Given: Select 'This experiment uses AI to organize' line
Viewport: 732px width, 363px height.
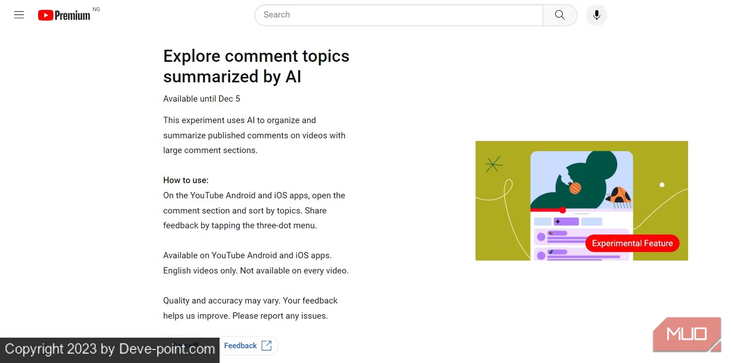Looking at the screenshot, I should coord(240,120).
